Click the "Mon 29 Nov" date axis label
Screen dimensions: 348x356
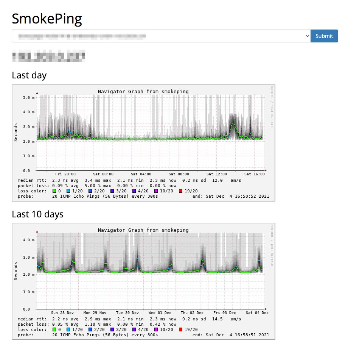(95, 312)
